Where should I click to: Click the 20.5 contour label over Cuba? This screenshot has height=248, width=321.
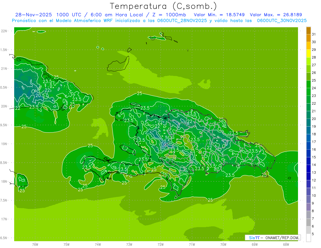pyautogui.click(x=40, y=95)
